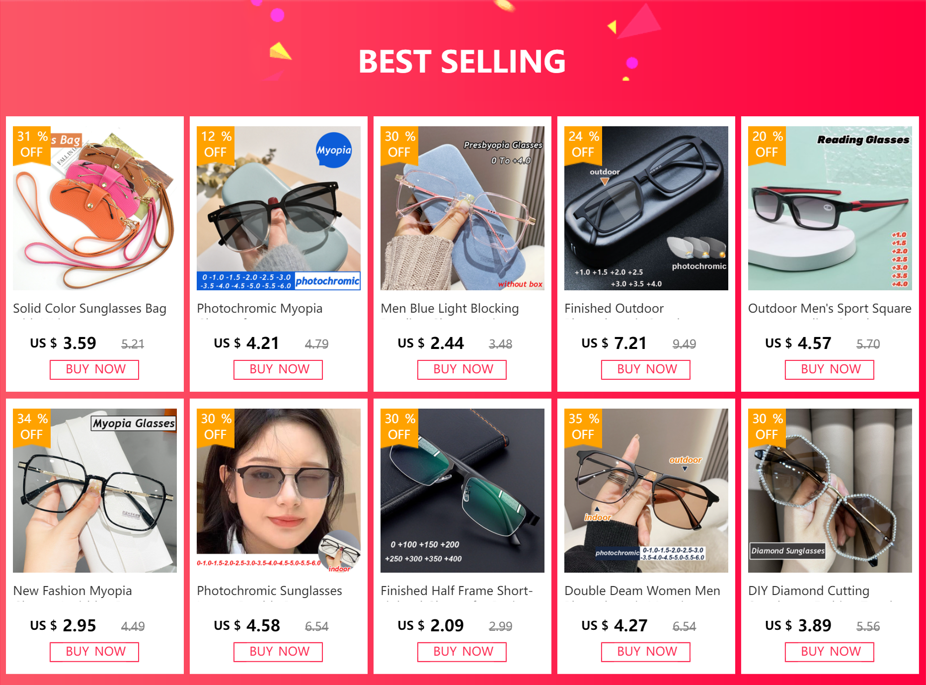Click the US $ 7.21 price

pyautogui.click(x=614, y=343)
